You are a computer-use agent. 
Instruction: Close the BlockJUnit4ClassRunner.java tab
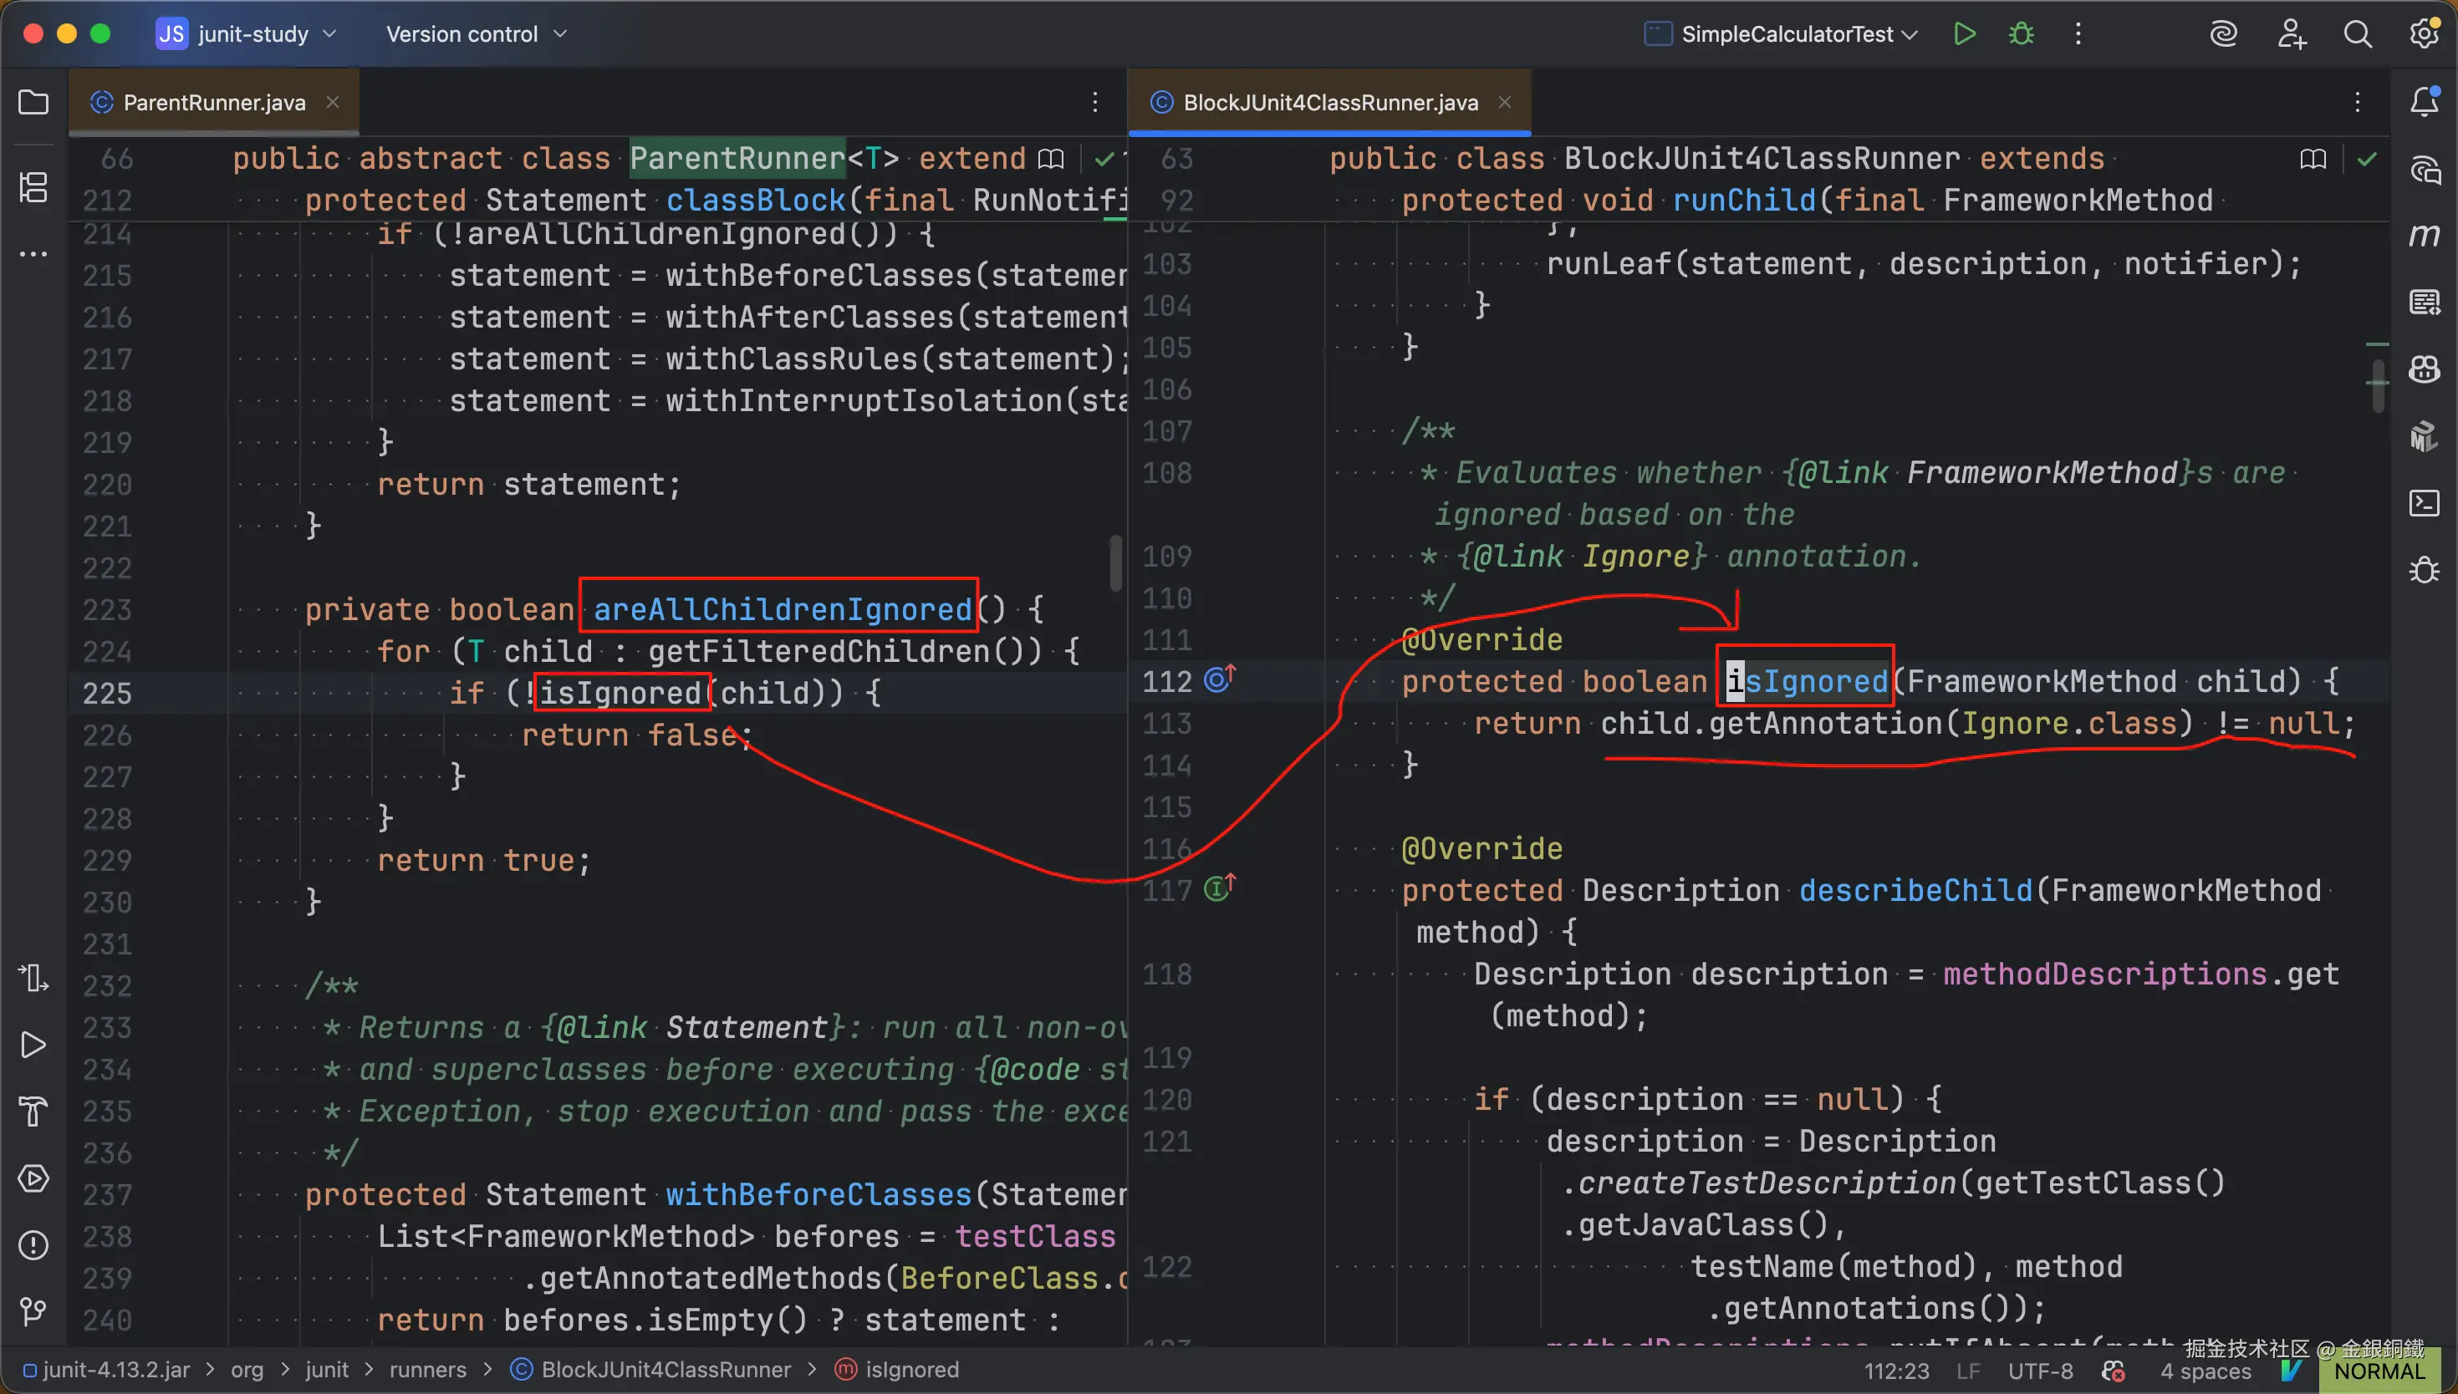click(1504, 103)
